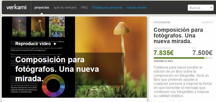Go to the FAQ page
216x102 pixels.
84,7
